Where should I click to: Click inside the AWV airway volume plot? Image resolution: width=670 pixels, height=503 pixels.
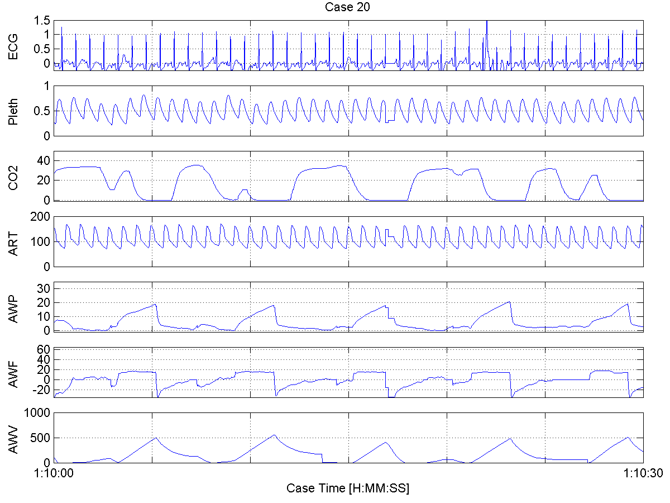pyautogui.click(x=348, y=438)
